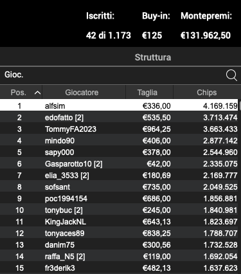
Task: Toggle Pos. column sort arrow
Action: (37, 93)
